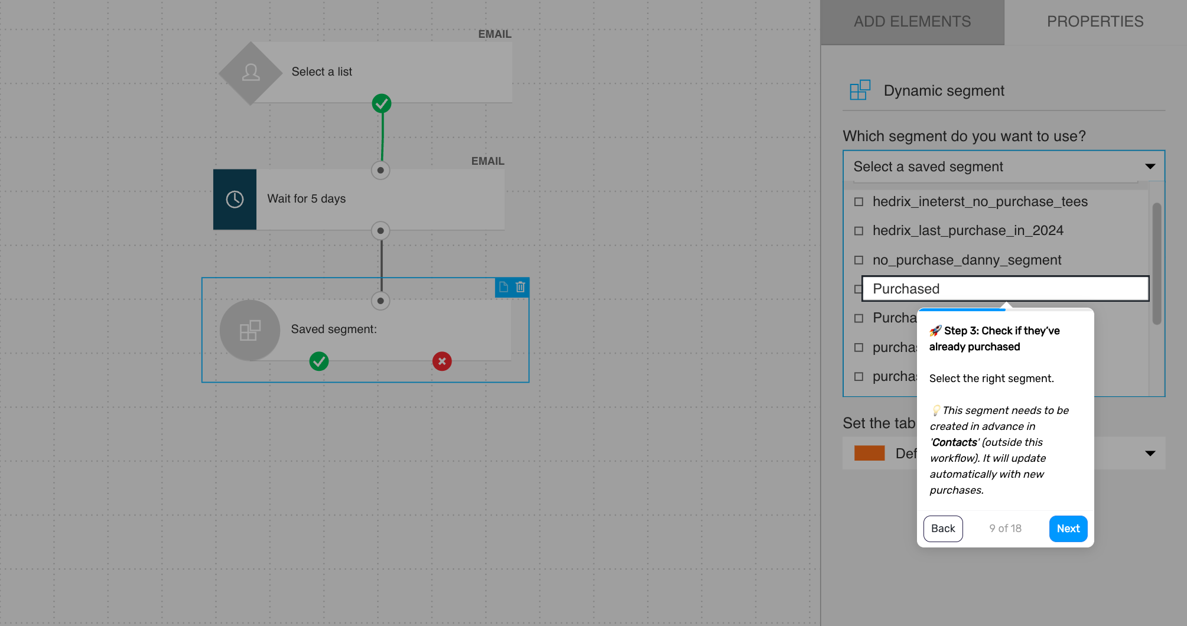
Task: Click the segment list scrollbar
Action: pyautogui.click(x=1157, y=264)
